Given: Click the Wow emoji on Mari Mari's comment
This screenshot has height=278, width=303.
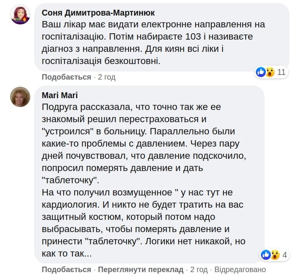Looking at the screenshot, I should (275, 255).
